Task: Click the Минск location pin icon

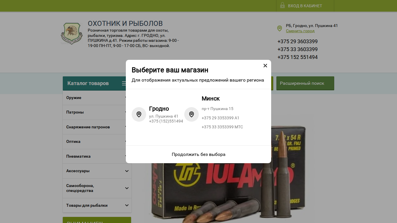Action: (x=192, y=114)
